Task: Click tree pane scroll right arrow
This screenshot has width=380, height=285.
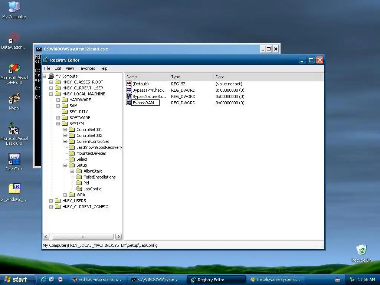Action: [x=118, y=236]
